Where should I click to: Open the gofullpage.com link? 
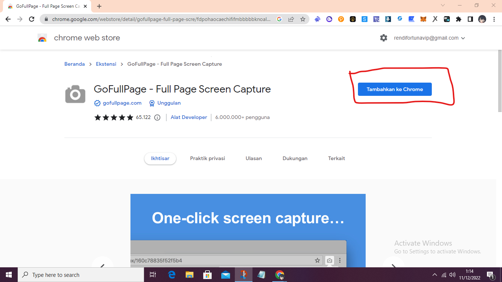coord(122,103)
